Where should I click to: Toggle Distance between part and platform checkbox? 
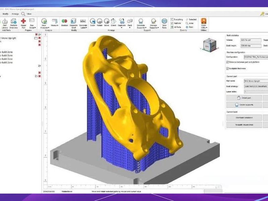coord(227,62)
